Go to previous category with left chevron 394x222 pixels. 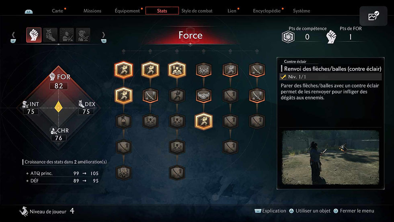[x=13, y=35]
